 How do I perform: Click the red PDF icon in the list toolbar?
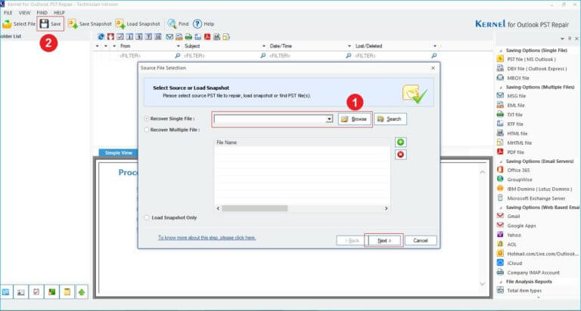pos(207,36)
